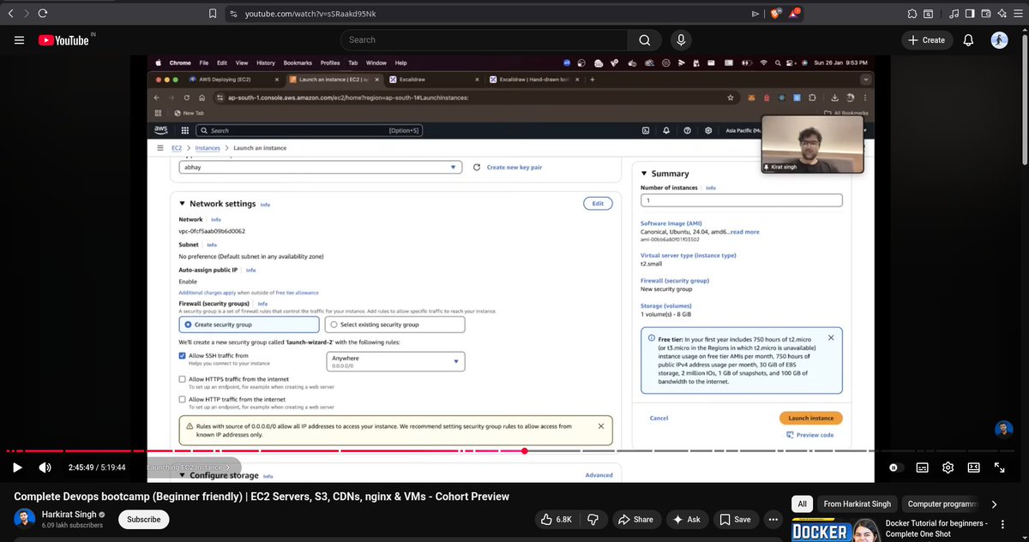Screen dimensions: 1029x542
Task: Click the YouTube search magnifier button
Action: coord(644,39)
